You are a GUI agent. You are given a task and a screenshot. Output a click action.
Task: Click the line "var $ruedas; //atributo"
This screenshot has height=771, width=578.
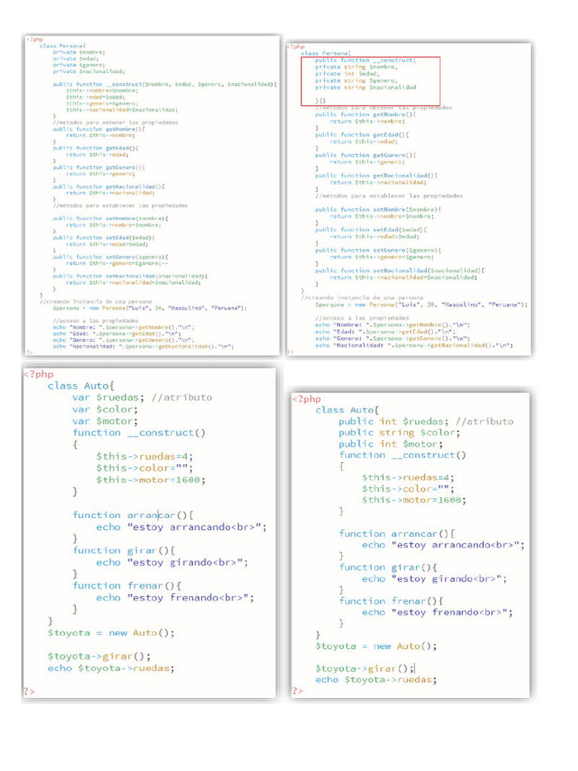pyautogui.click(x=142, y=398)
